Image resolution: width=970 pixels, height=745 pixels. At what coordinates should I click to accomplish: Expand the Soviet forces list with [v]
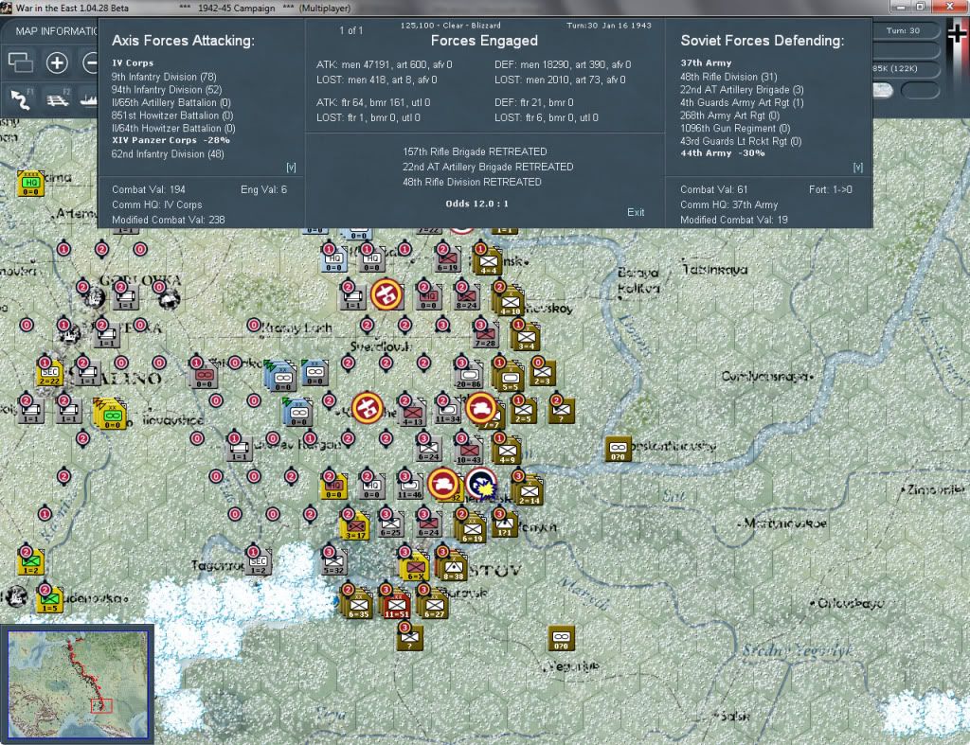click(x=857, y=168)
